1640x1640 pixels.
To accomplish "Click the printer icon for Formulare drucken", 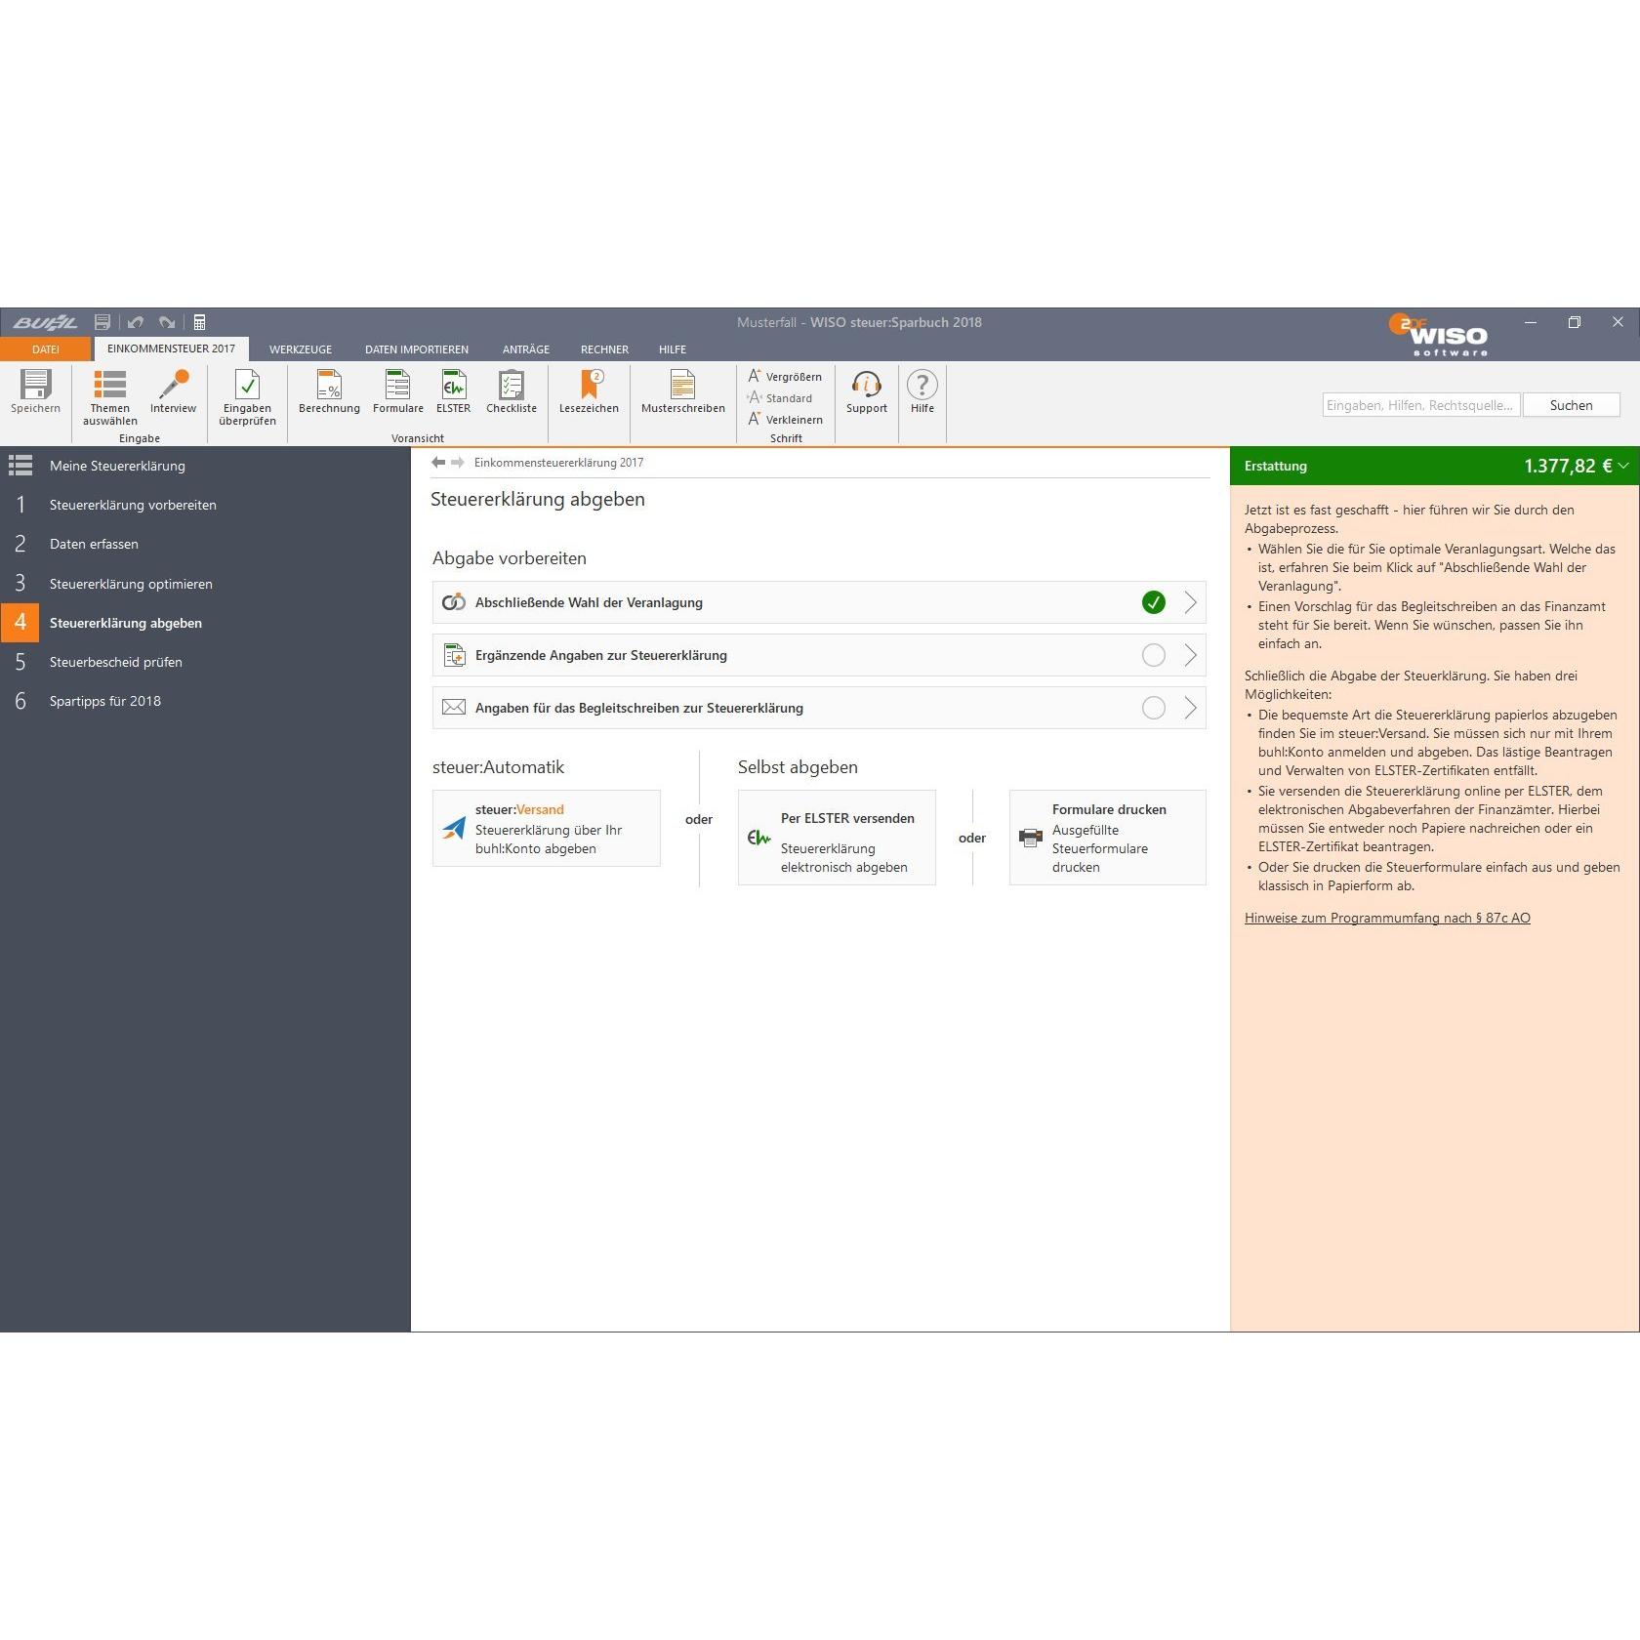I will pos(1031,838).
